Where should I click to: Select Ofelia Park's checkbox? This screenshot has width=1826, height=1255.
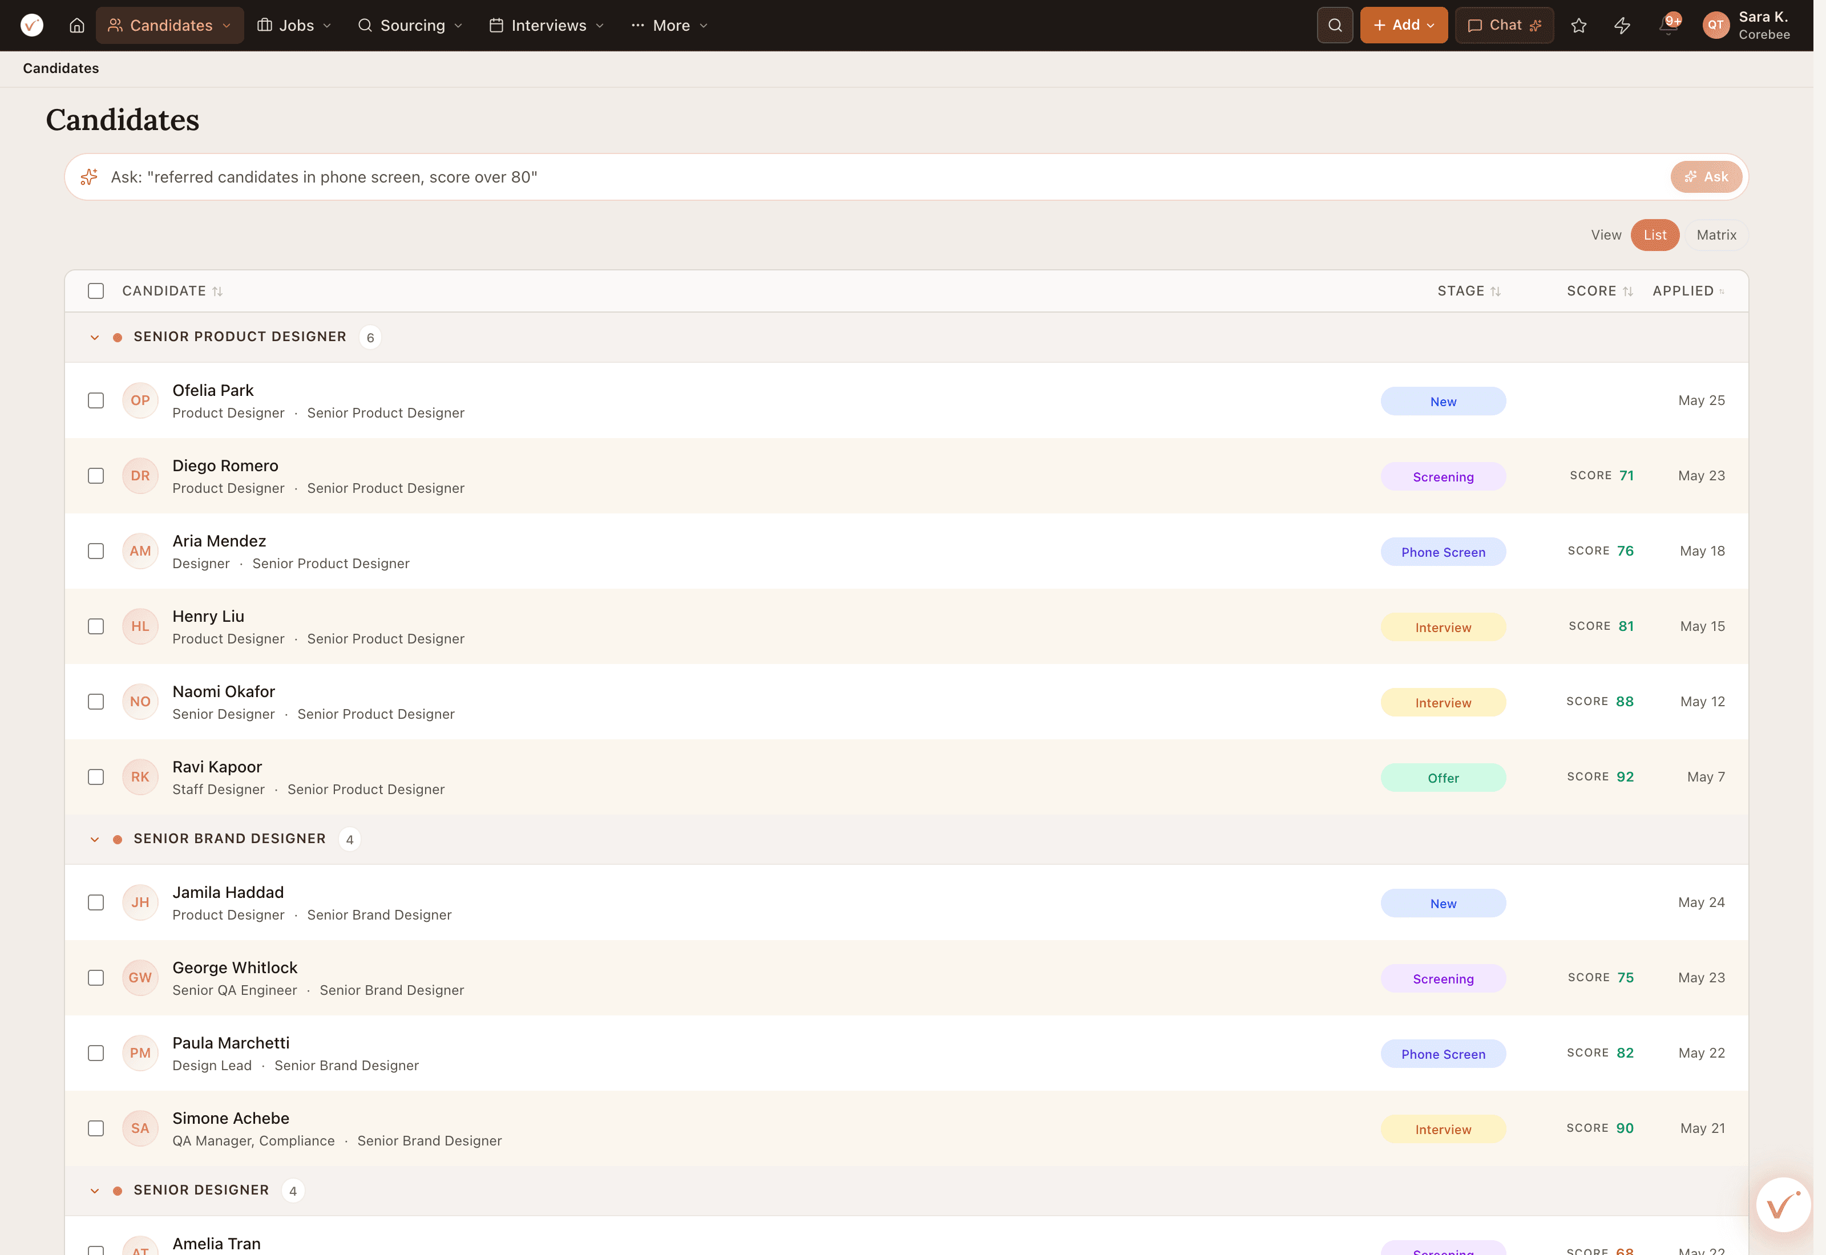click(96, 400)
